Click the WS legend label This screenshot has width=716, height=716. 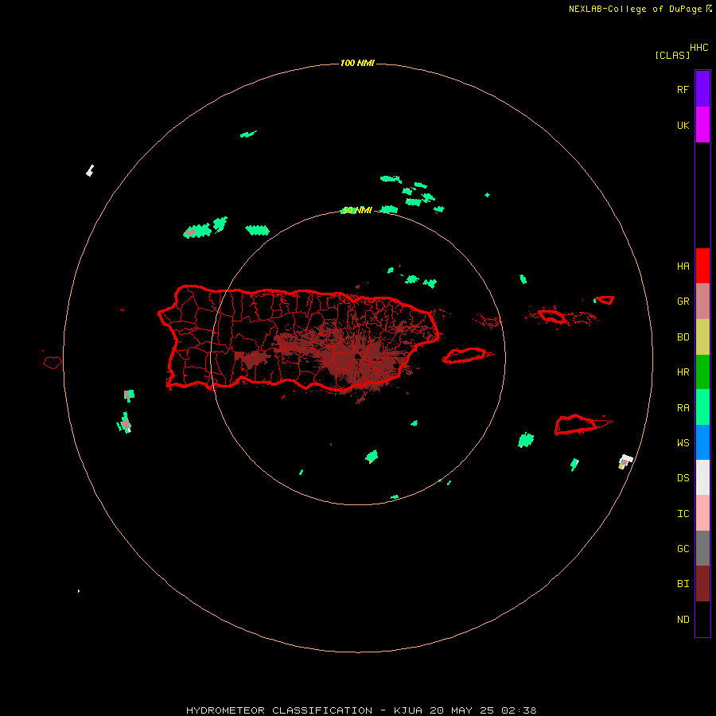tap(683, 443)
